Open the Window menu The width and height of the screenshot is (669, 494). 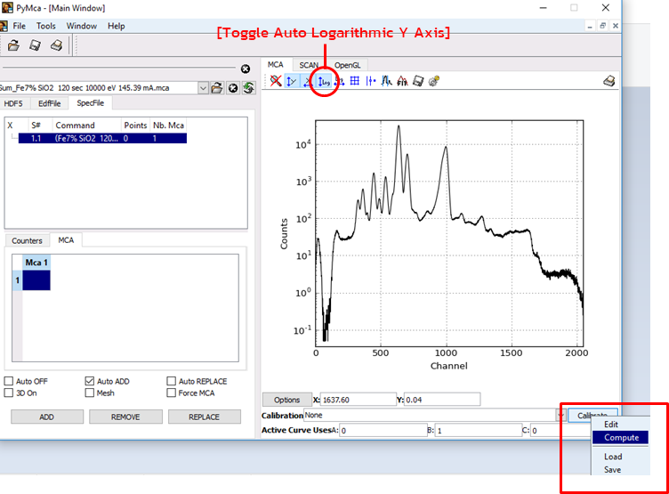click(x=82, y=26)
